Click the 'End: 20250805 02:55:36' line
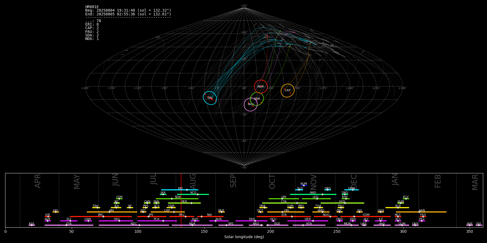This screenshot has width=487, height=243. [x=128, y=14]
